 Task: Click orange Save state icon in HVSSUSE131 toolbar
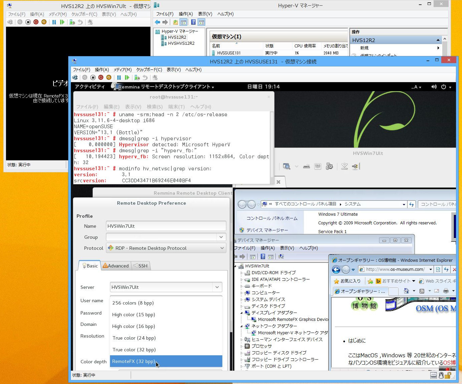(x=109, y=77)
